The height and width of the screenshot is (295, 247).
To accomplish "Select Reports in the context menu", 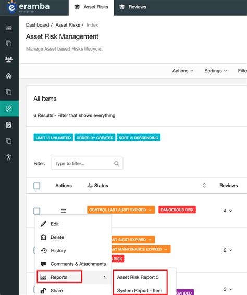I will click(x=73, y=277).
